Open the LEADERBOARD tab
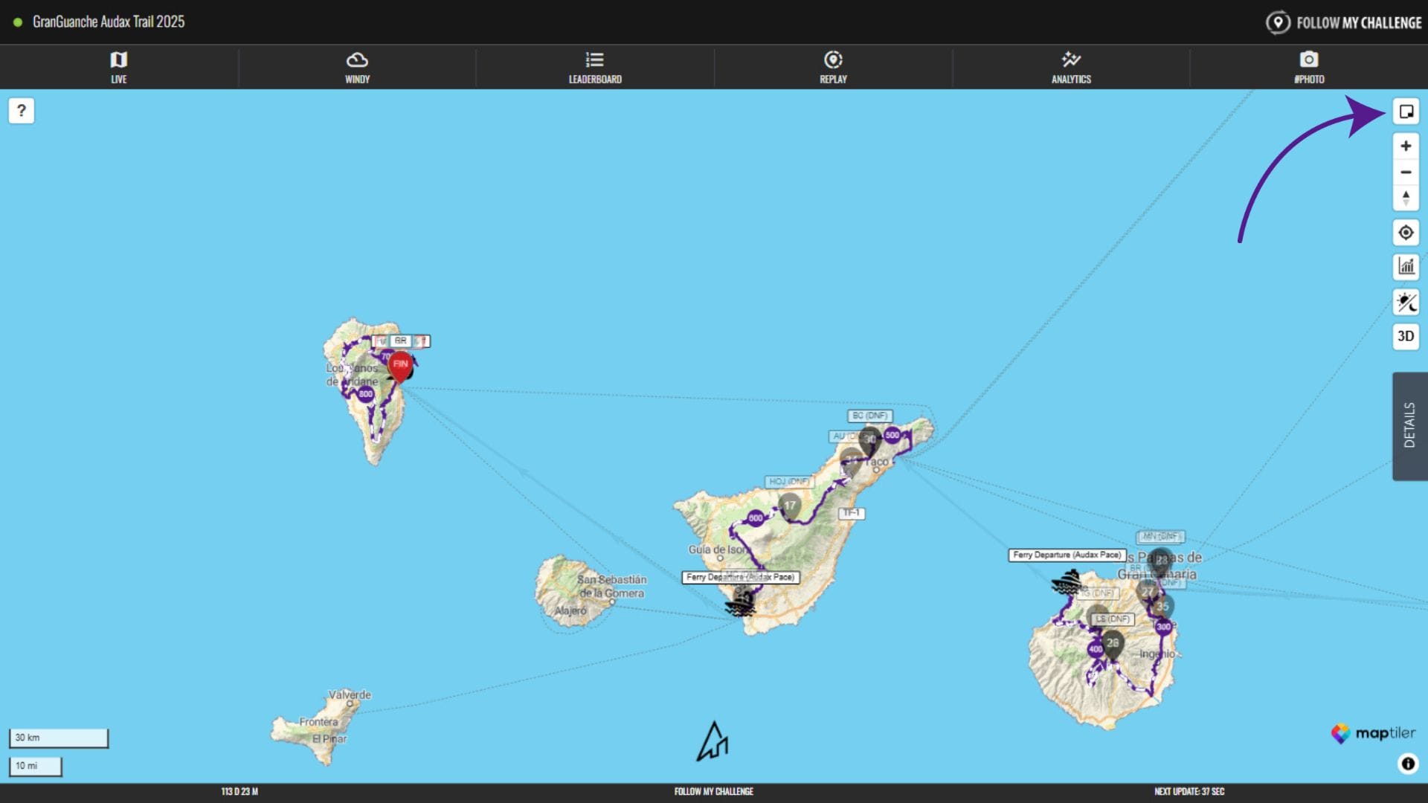The image size is (1428, 803). click(x=595, y=67)
